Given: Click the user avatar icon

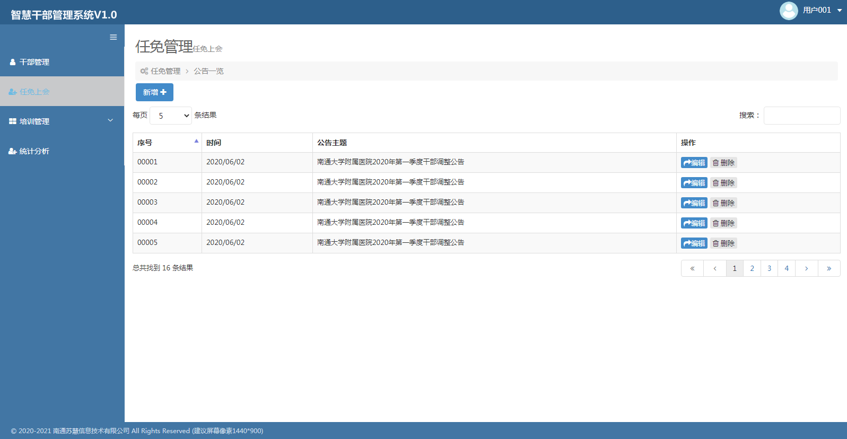Looking at the screenshot, I should (x=788, y=11).
